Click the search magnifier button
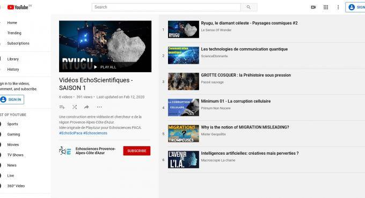 [x=249, y=7]
